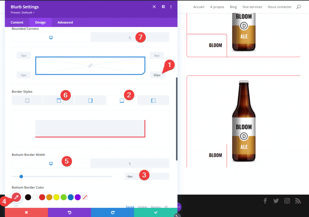Open the Preset: Default dropdown
Viewport: 309px width, 217px height.
click(x=22, y=12)
